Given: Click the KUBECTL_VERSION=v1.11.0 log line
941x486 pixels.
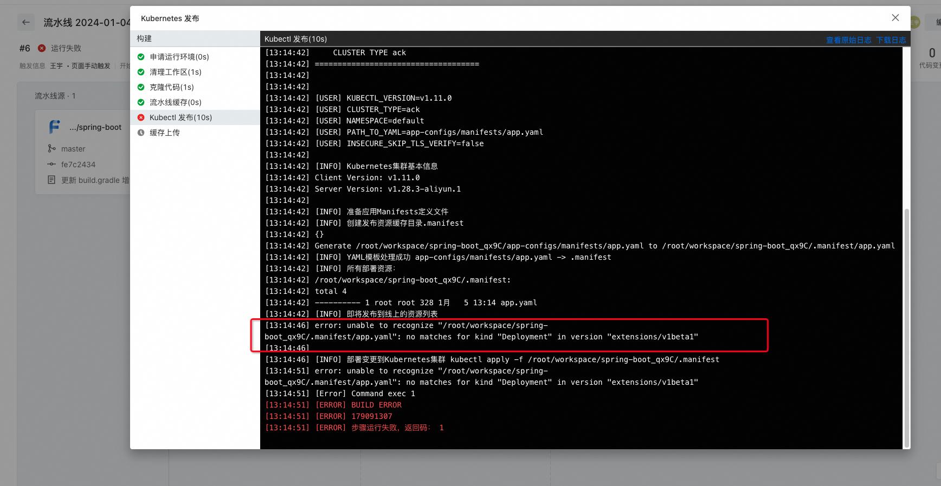Looking at the screenshot, I should coord(358,98).
